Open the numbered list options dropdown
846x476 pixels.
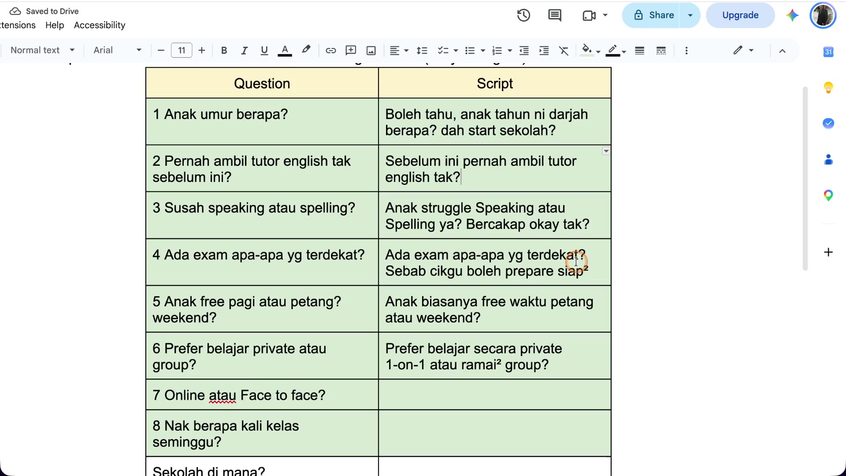[510, 51]
